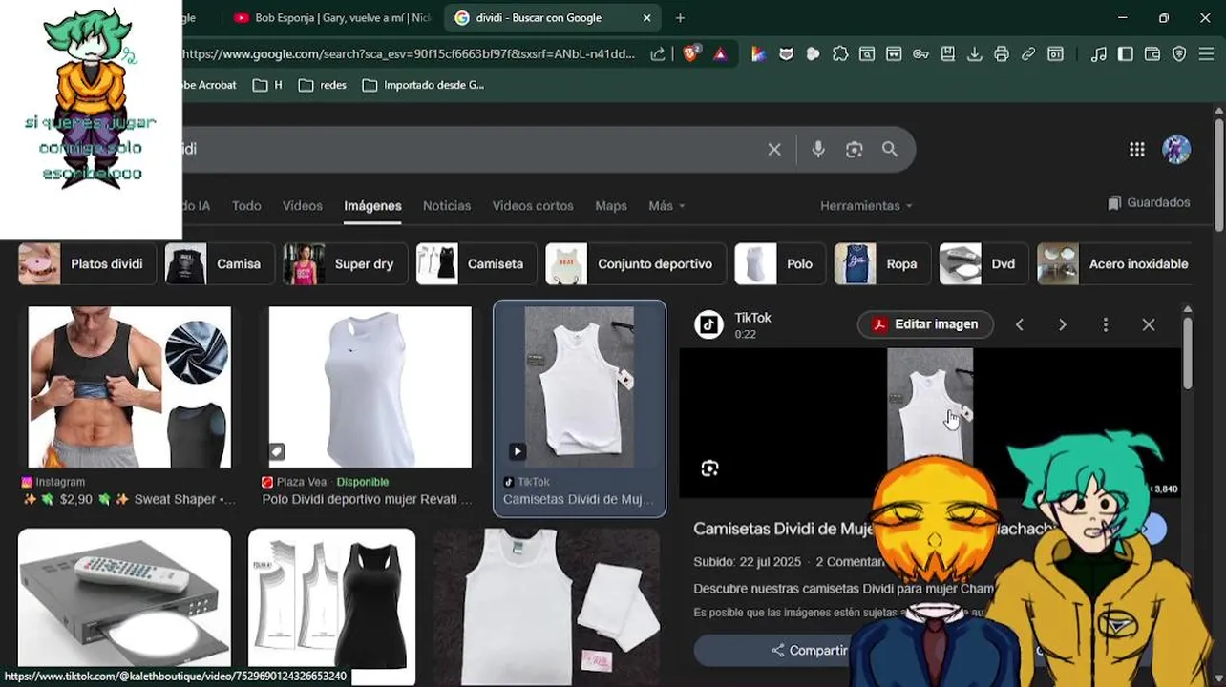Click the browser address bar URL
Viewport: 1226px width, 687px height.
pos(409,54)
